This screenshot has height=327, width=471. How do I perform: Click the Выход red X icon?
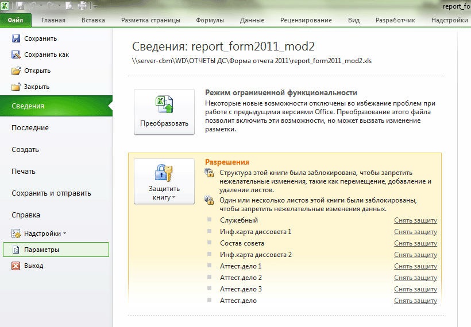coord(16,266)
